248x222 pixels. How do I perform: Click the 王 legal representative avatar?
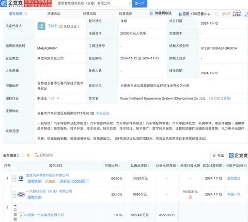[x=41, y=26]
